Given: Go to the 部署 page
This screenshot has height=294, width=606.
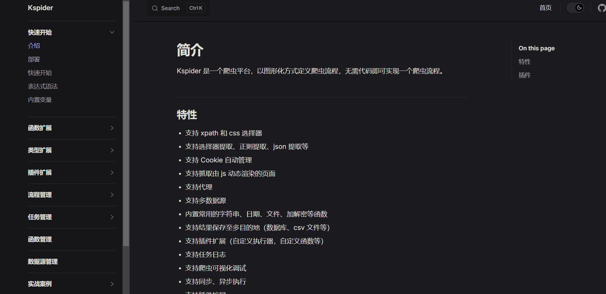Looking at the screenshot, I should [34, 59].
